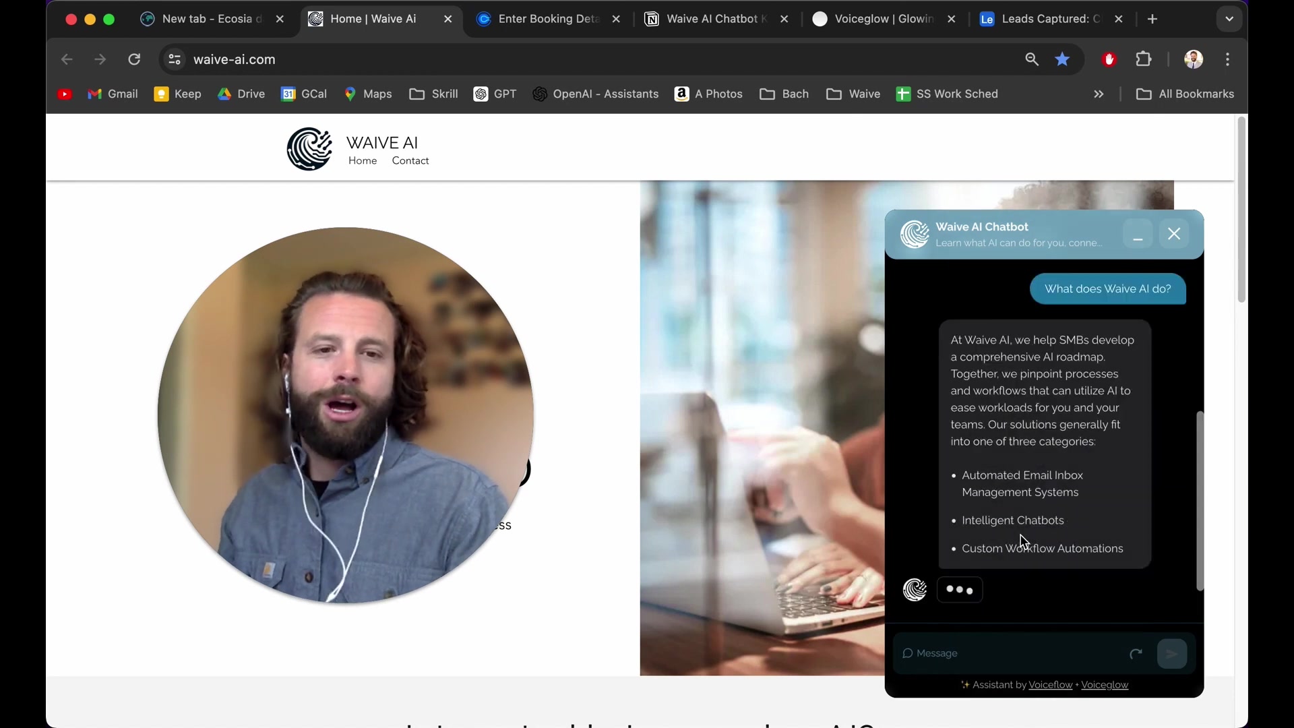The width and height of the screenshot is (1294, 728).
Task: Open the Keep bookmark
Action: point(178,94)
